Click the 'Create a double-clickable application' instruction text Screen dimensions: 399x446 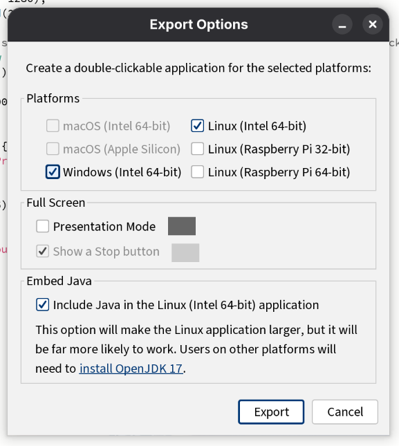coord(198,68)
